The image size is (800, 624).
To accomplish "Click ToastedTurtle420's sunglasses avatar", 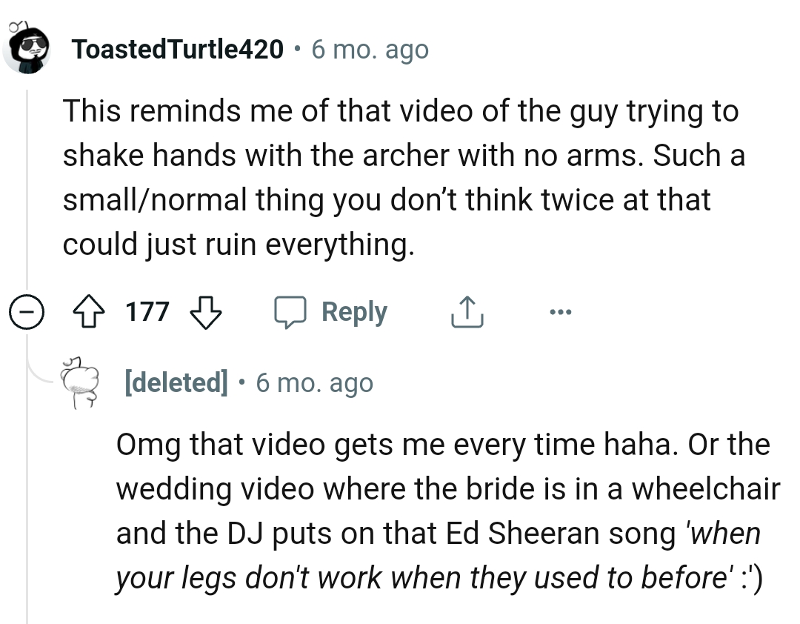I will click(28, 48).
